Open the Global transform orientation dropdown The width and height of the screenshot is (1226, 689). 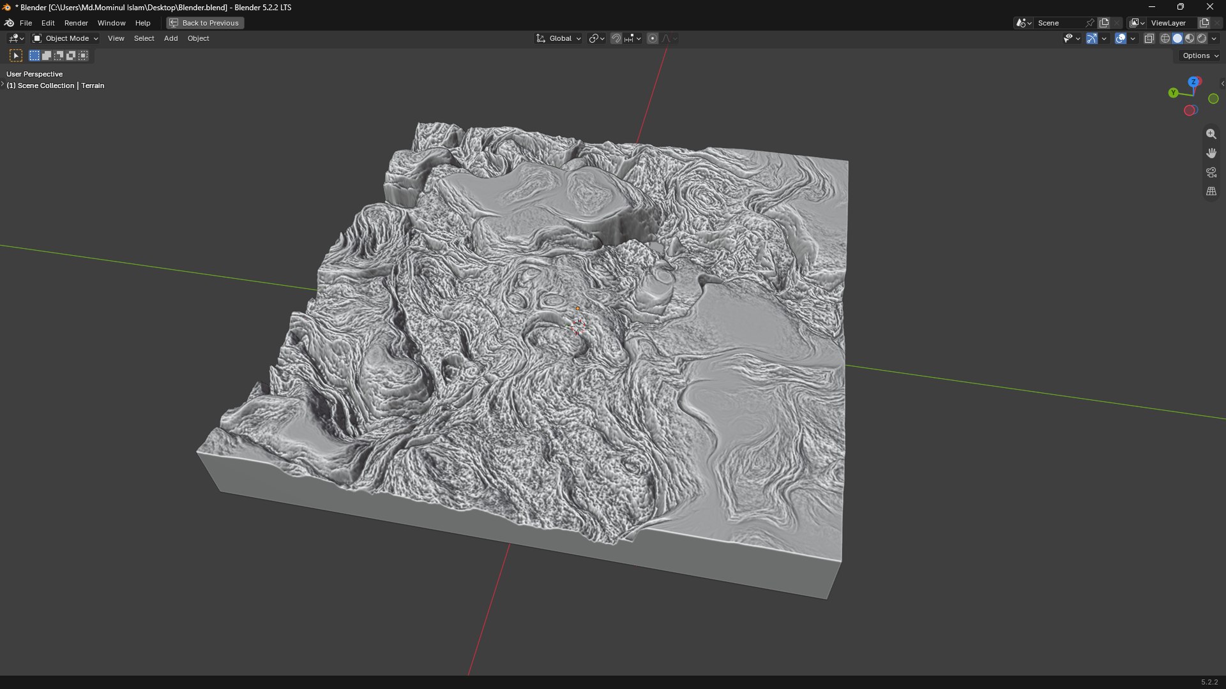558,39
